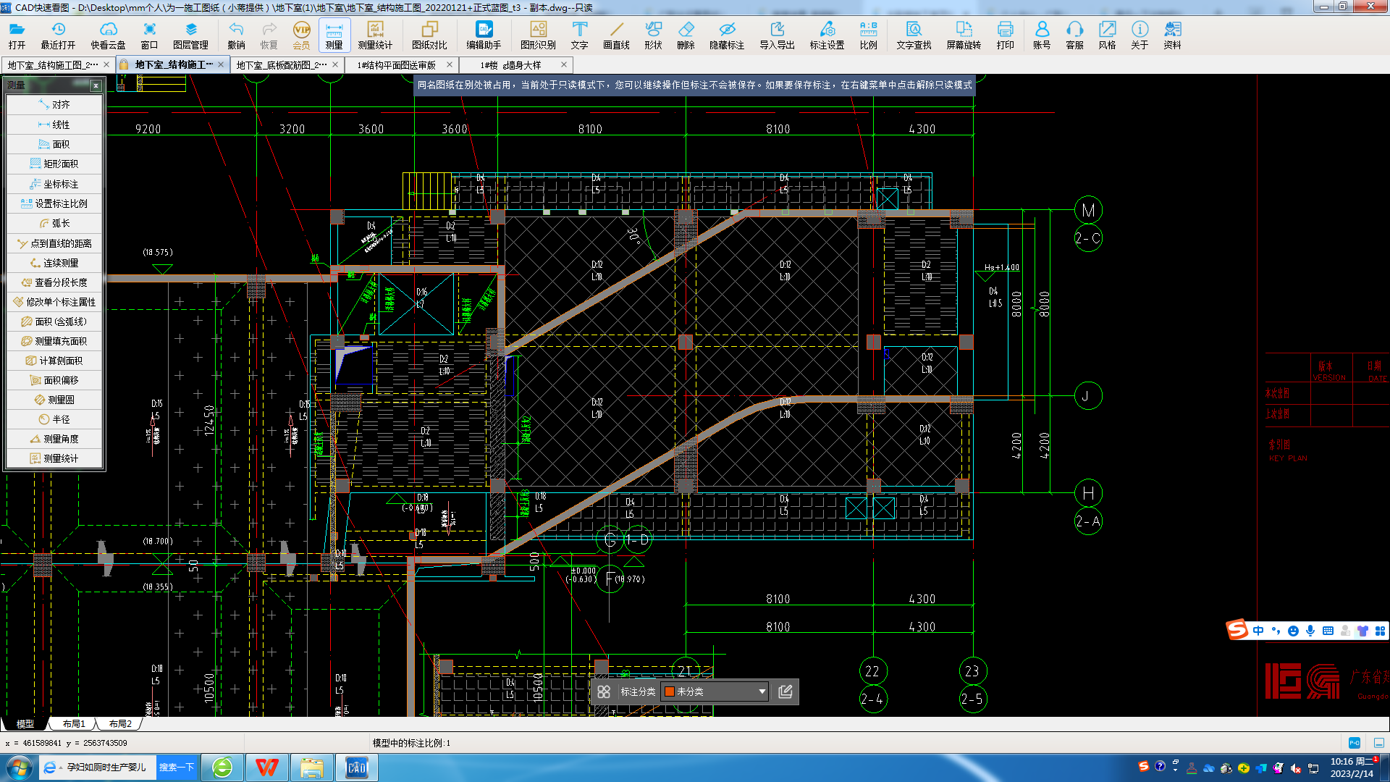This screenshot has height=782, width=1390.
Task: Select 弧长 arc length tool
Action: (54, 223)
